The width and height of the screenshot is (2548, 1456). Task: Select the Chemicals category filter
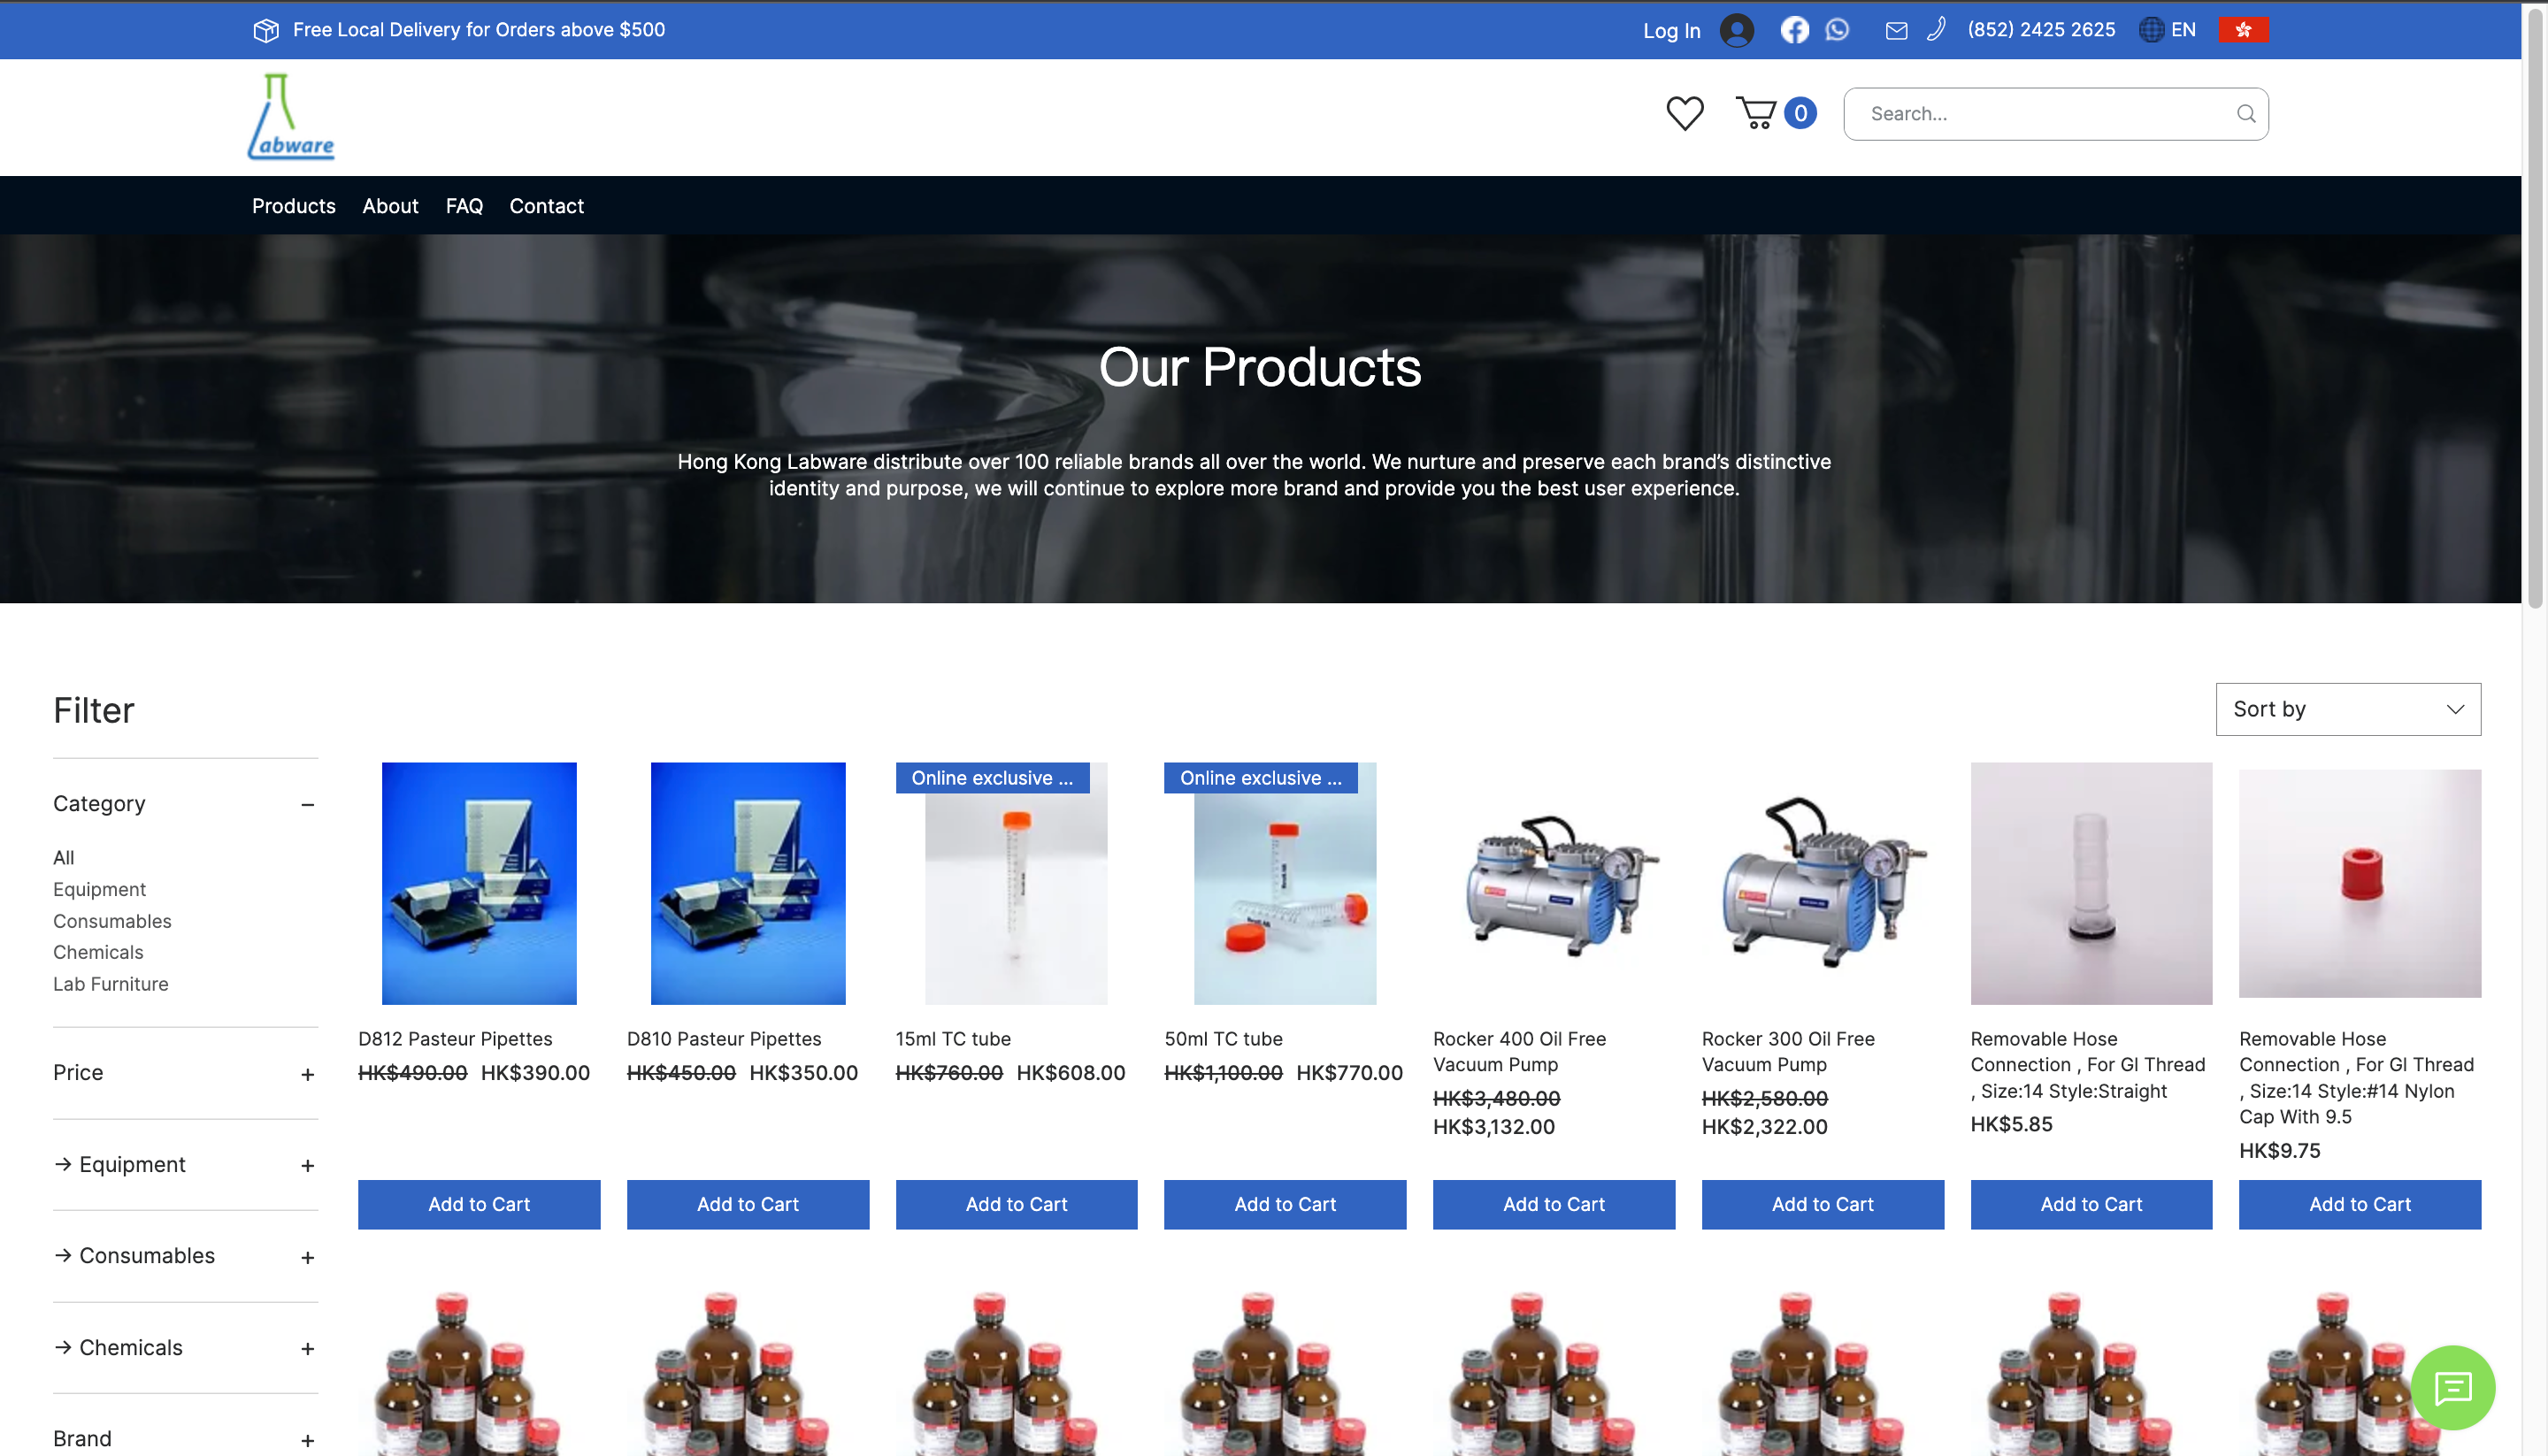(98, 952)
